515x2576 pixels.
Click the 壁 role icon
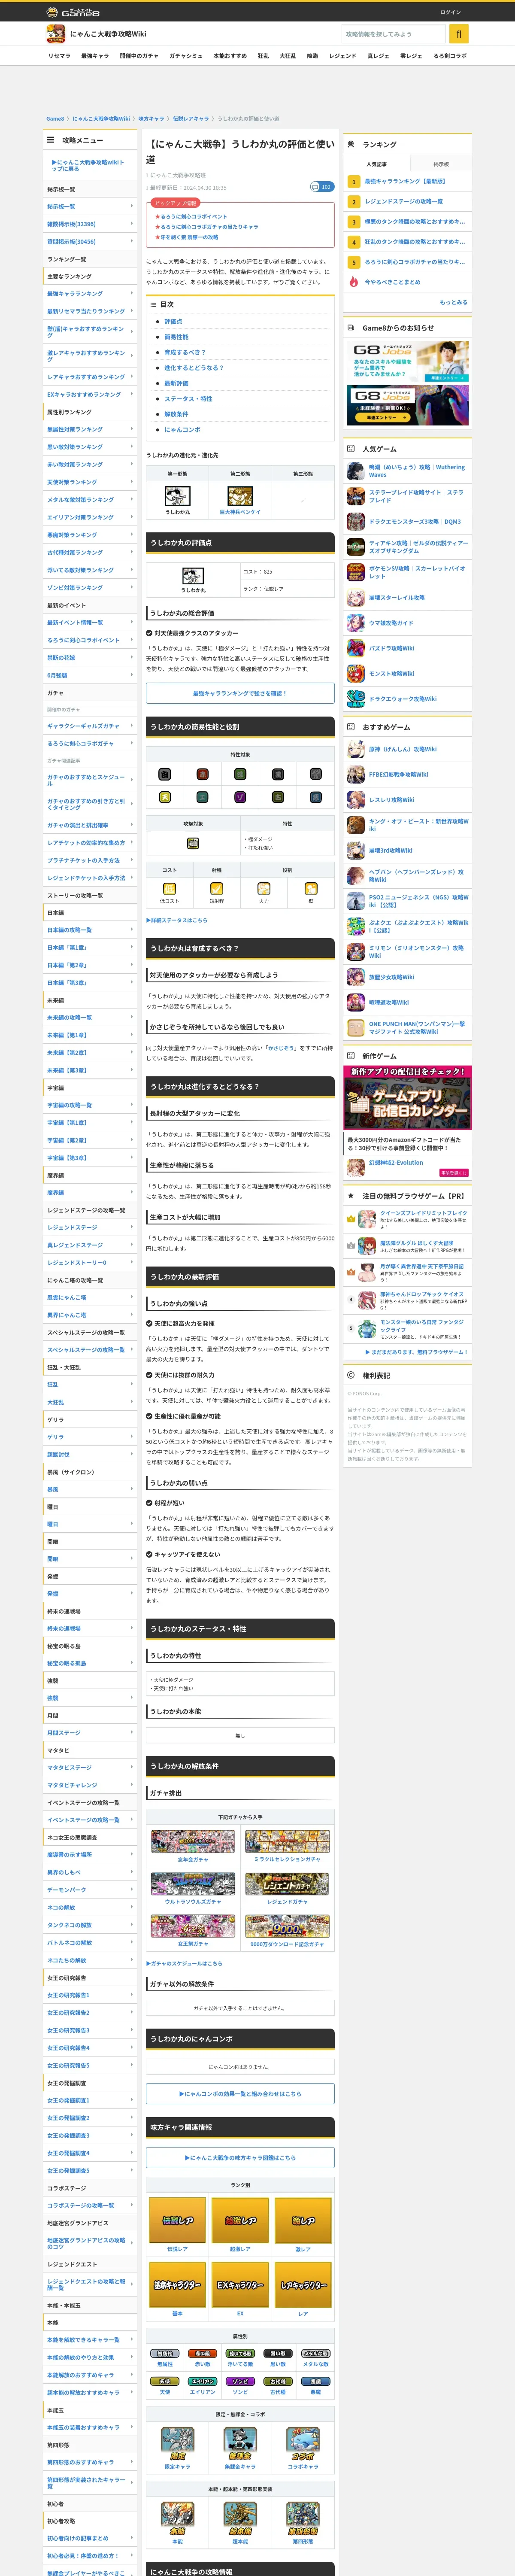pyautogui.click(x=311, y=889)
